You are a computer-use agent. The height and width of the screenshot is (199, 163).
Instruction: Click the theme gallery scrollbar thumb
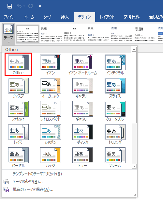click(x=134, y=87)
